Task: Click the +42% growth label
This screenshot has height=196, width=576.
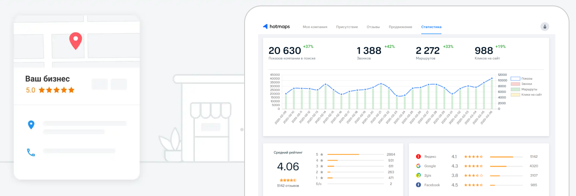Action: click(x=389, y=46)
